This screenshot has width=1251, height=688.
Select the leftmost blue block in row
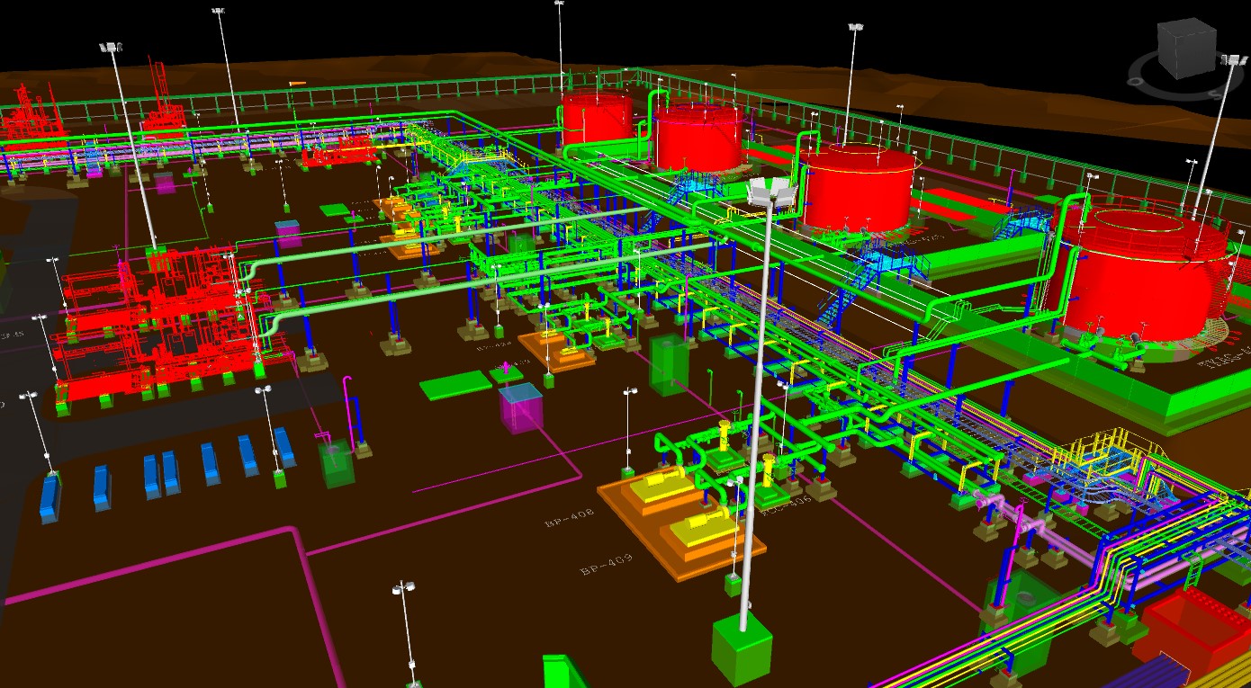[x=51, y=497]
